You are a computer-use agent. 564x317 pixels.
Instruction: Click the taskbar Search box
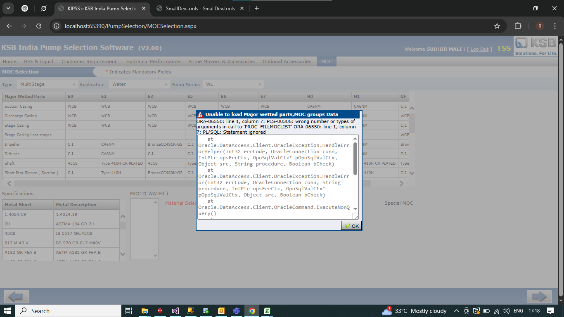click(68, 311)
